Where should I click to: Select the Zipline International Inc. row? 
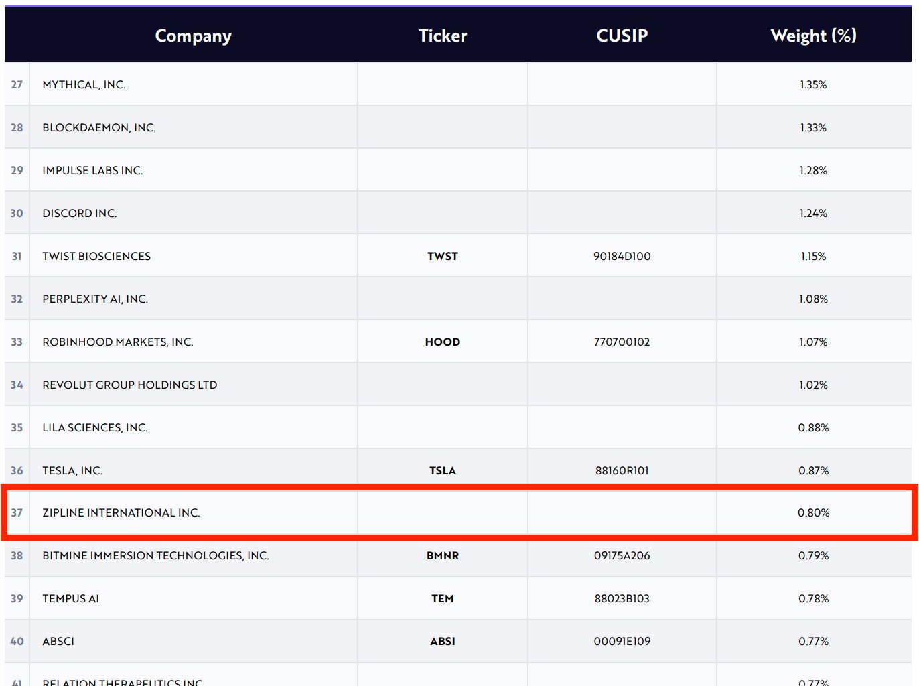[x=121, y=512]
